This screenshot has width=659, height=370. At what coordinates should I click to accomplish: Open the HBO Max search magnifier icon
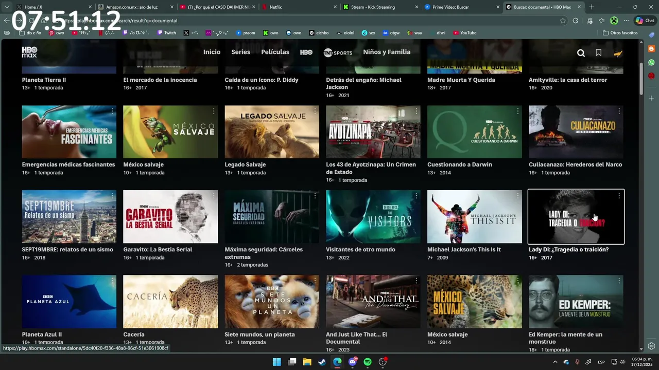pyautogui.click(x=581, y=53)
